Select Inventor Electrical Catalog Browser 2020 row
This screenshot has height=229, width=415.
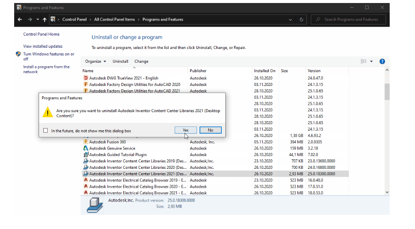tap(215, 186)
